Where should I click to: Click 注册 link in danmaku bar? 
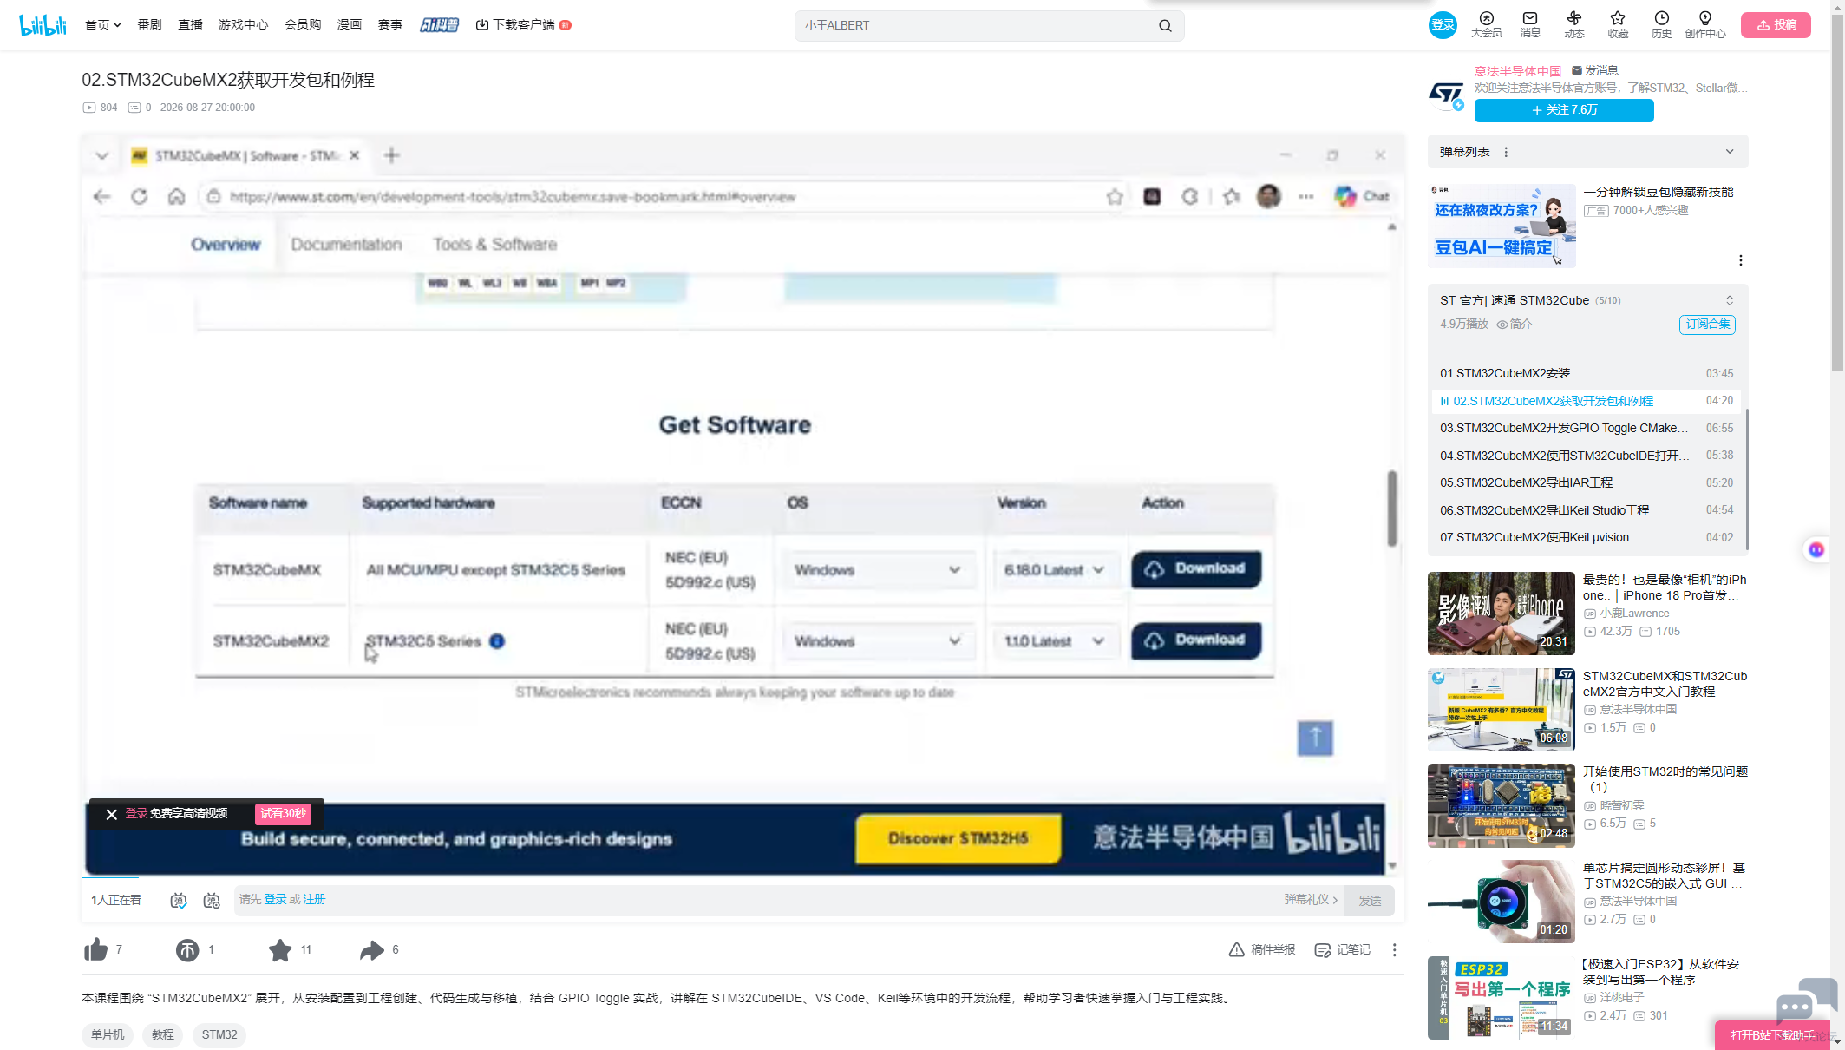click(x=314, y=900)
